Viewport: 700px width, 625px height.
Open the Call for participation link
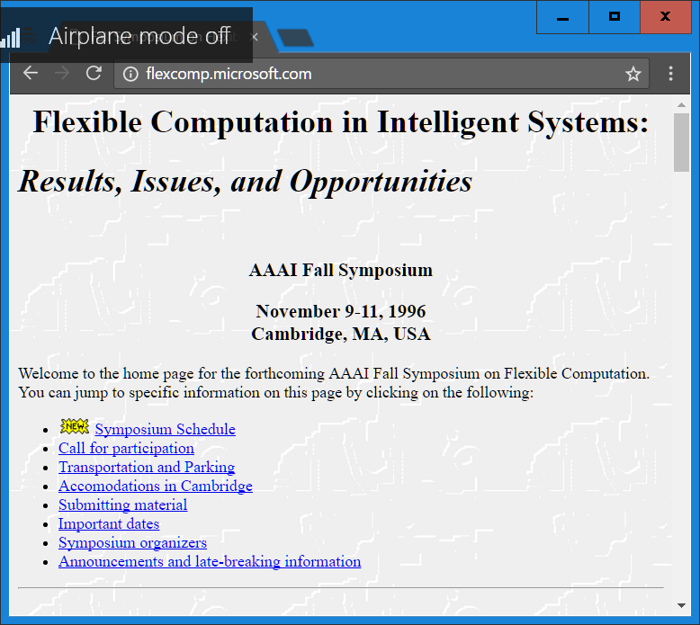coord(126,449)
